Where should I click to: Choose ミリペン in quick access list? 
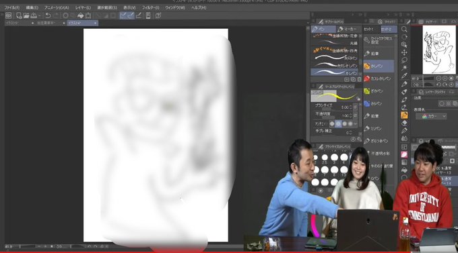pyautogui.click(x=379, y=128)
